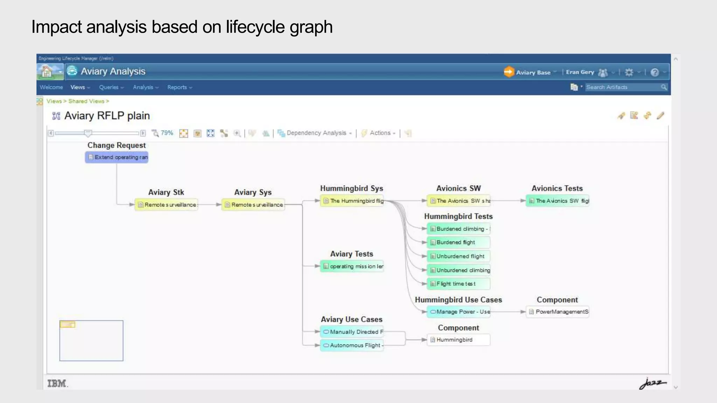Click the Views breadcrumb link
Image resolution: width=717 pixels, height=403 pixels.
[x=54, y=101]
